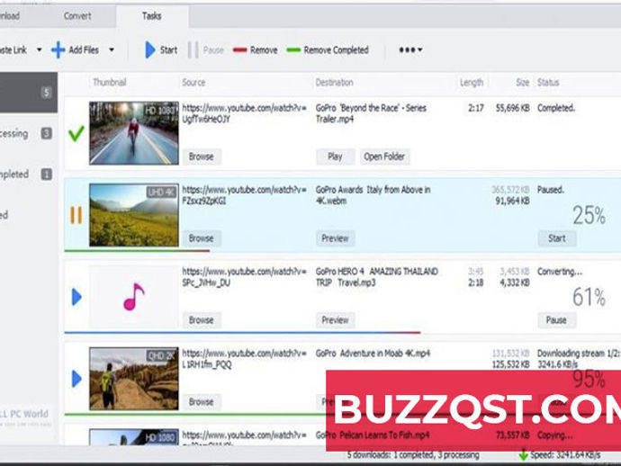Click the URL ending SPc_JVHw_DU
The image size is (621, 466).
click(x=245, y=277)
